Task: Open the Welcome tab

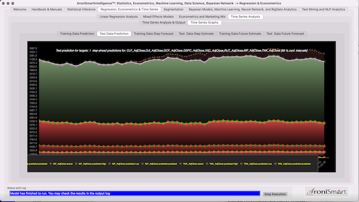Action: coord(20,10)
